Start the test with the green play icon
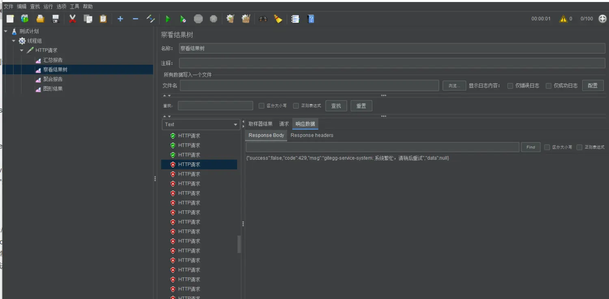Screen dimensions: 609x299 pos(168,19)
